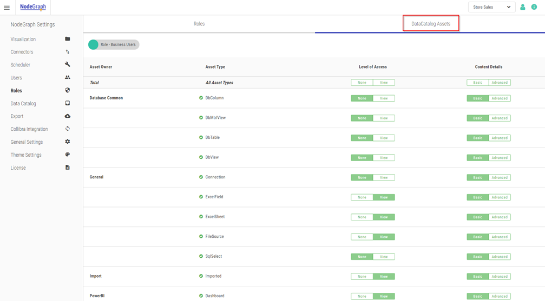Set DbColumn access level to View
The image size is (545, 301).
(384, 98)
